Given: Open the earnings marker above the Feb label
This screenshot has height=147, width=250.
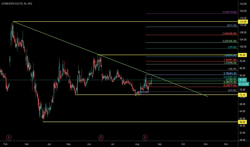Looking at the screenshot, I should tap(9, 137).
